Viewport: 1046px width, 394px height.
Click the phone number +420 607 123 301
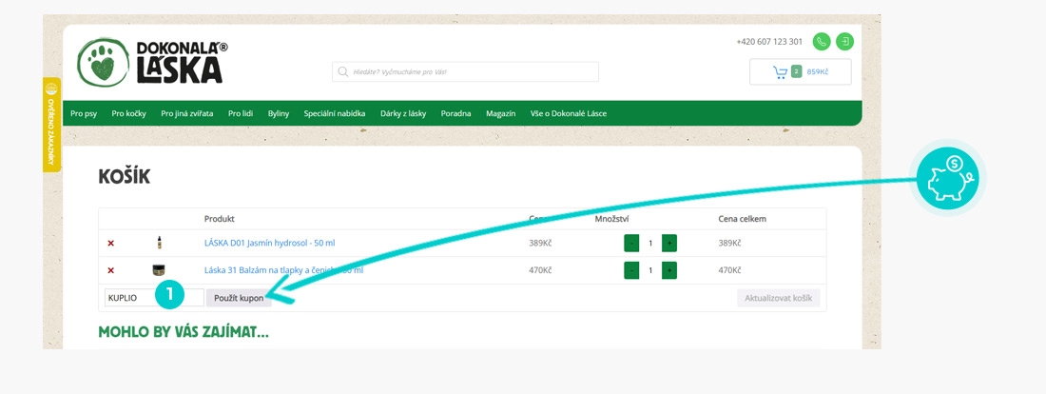tap(769, 42)
